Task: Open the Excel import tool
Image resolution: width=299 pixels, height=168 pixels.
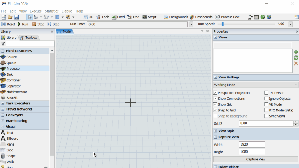Action: pos(118,17)
